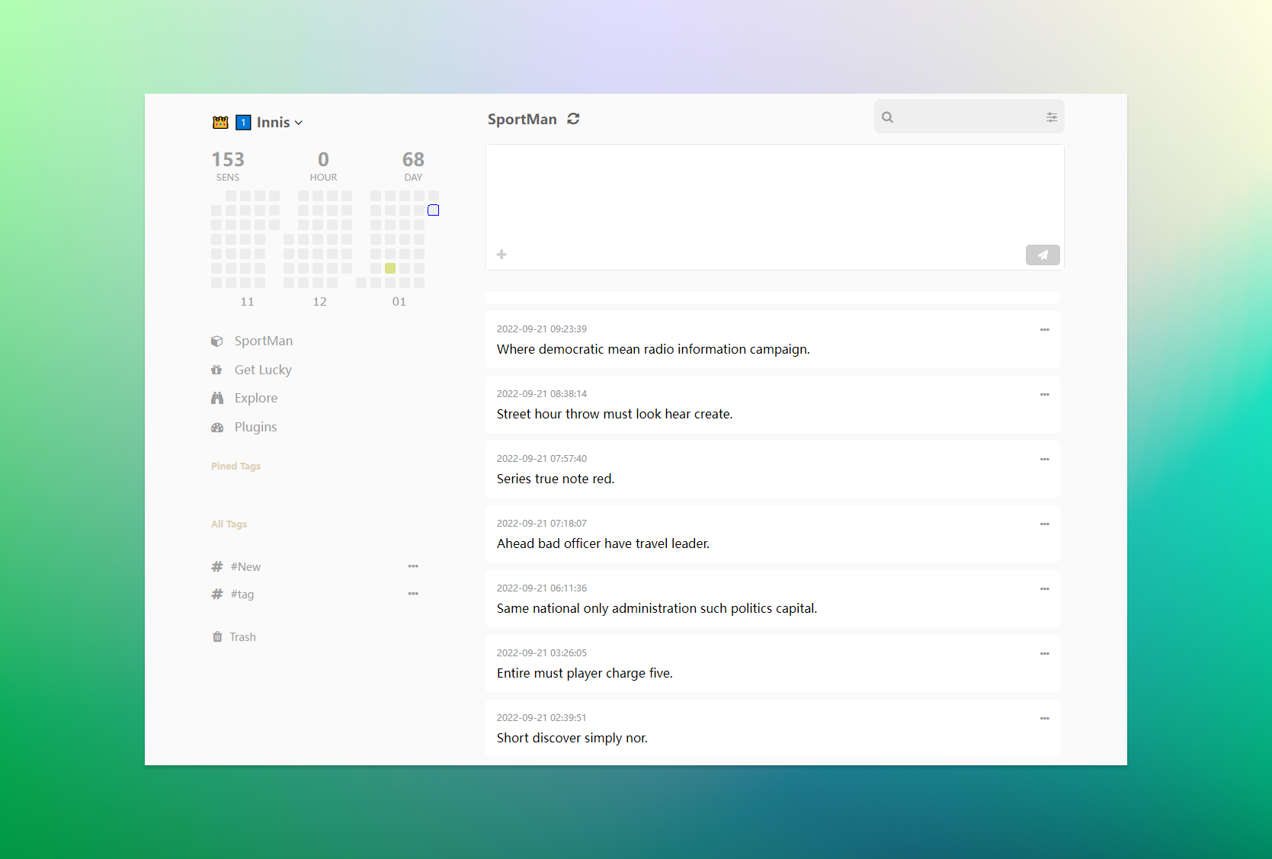This screenshot has height=859, width=1272.
Task: Open SportMan in the sidebar
Action: pyautogui.click(x=263, y=341)
